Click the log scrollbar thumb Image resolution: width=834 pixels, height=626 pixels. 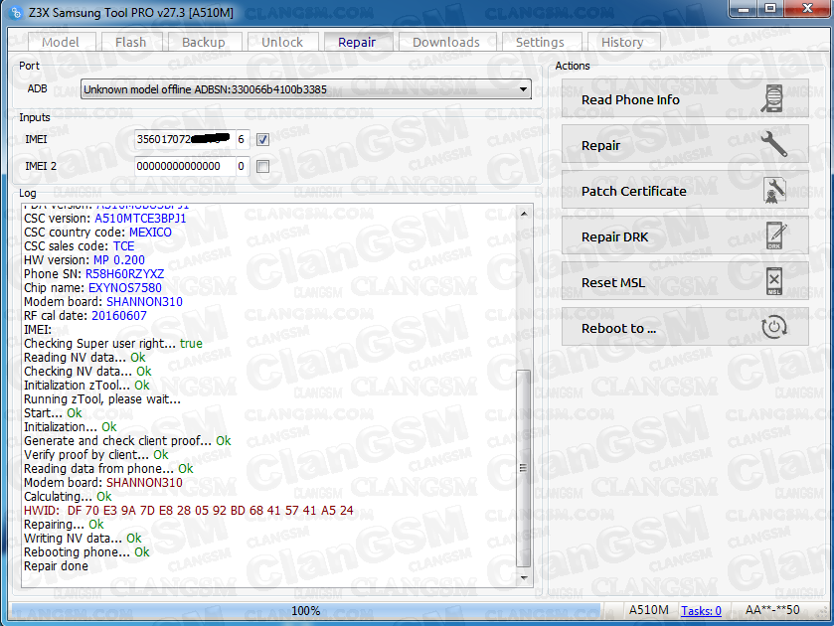pos(524,468)
